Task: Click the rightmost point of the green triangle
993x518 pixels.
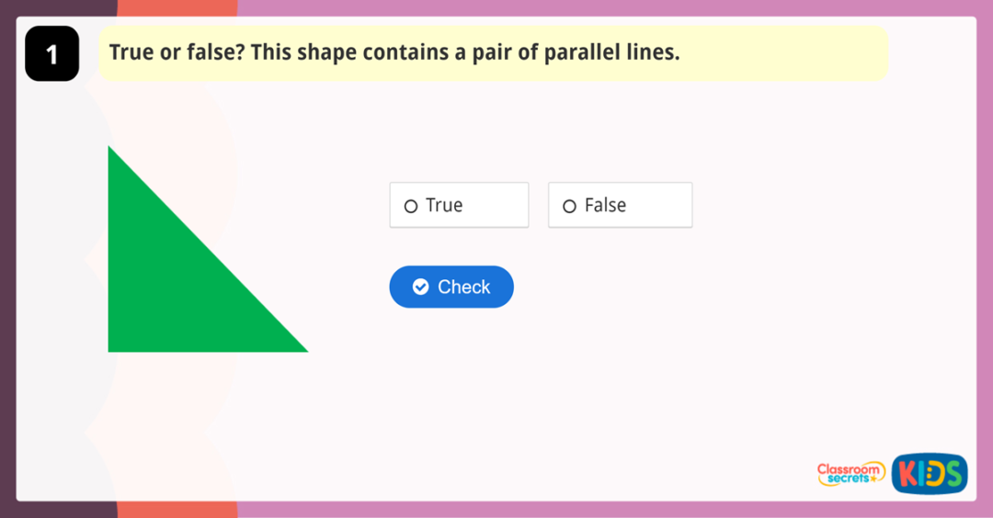Action: pyautogui.click(x=305, y=350)
